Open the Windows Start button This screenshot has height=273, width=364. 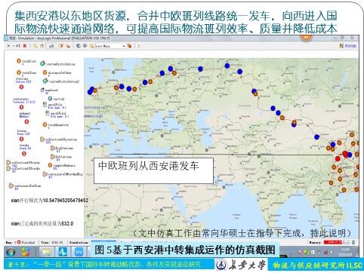click(x=11, y=252)
